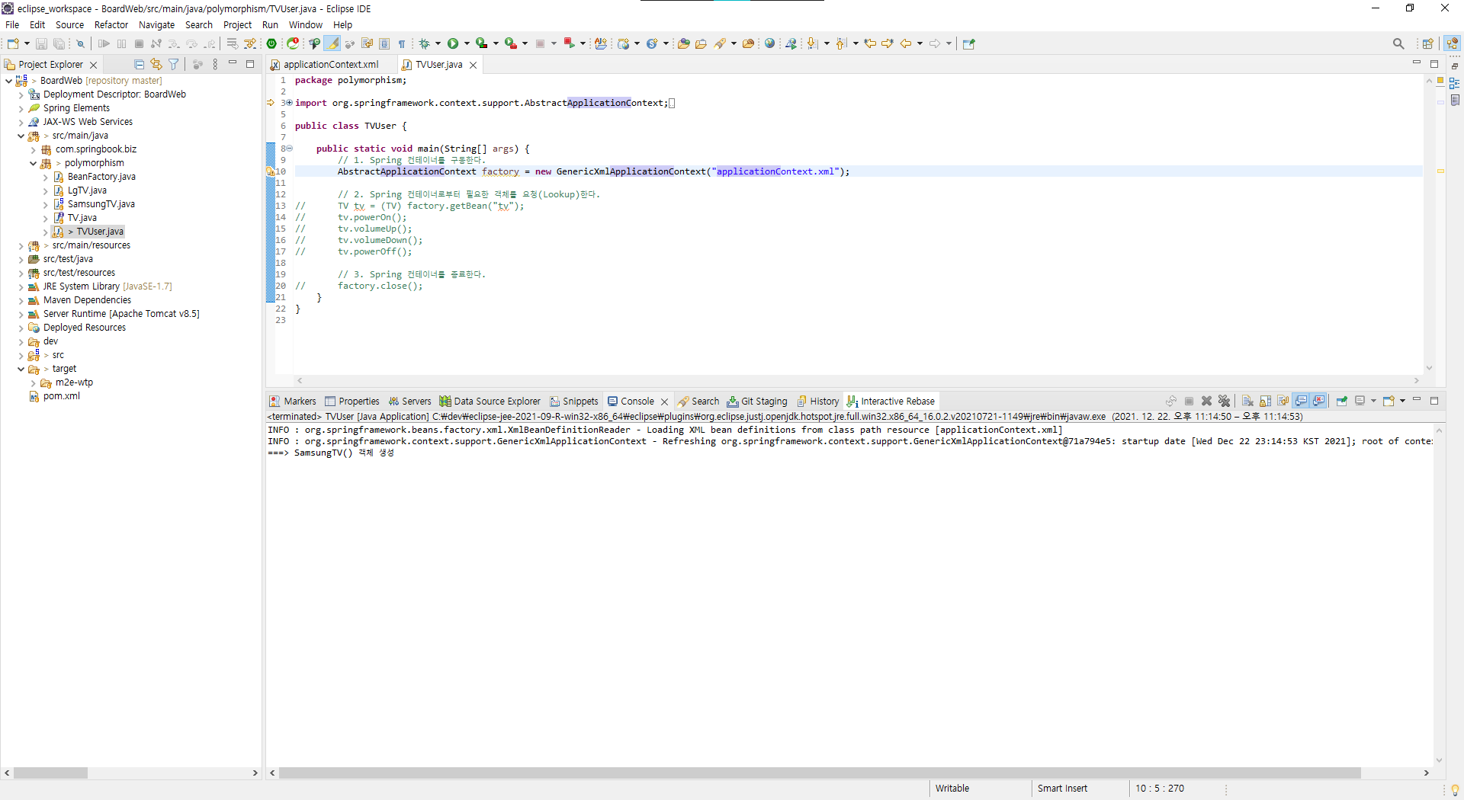This screenshot has width=1464, height=800.
Task: Open Project Explorer view menu dots
Action: point(215,65)
